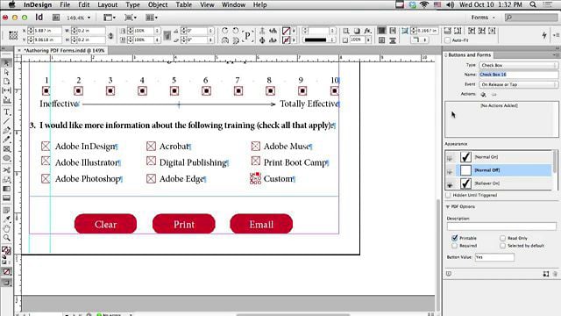
Task: Collapse the PDF Options section
Action: coord(448,207)
